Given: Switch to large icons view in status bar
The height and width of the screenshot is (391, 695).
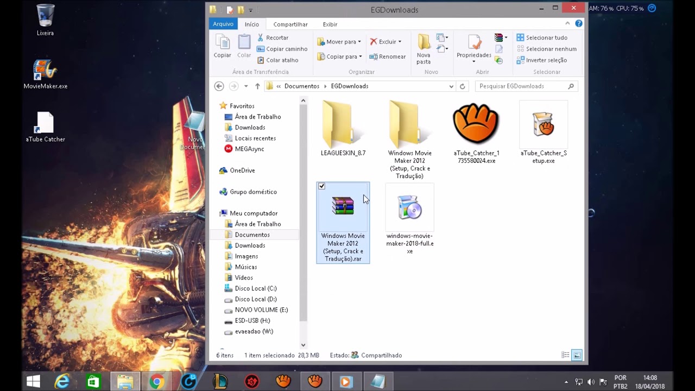Looking at the screenshot, I should (x=577, y=355).
